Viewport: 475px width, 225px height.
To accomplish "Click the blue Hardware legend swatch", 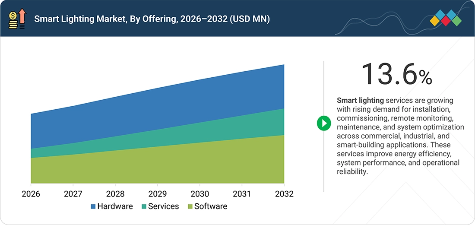I will pos(93,206).
